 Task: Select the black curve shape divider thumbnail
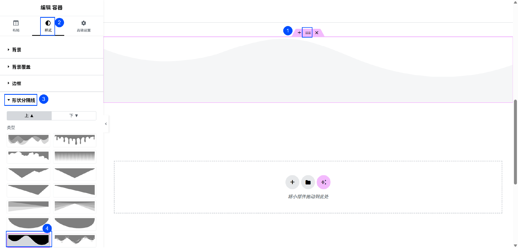point(28,239)
